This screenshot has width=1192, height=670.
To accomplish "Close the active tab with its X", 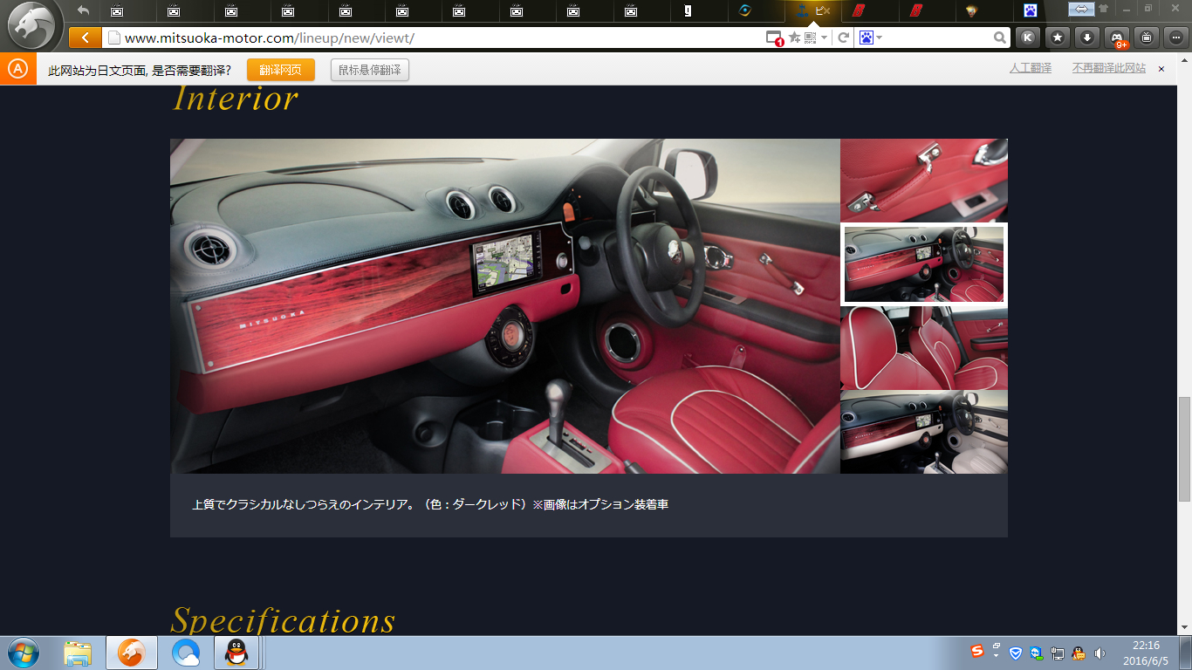I will point(827,11).
